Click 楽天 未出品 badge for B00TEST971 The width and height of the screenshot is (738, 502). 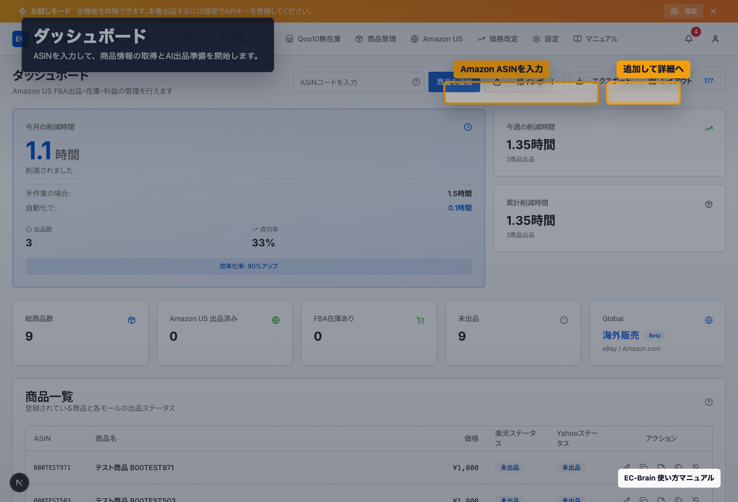(510, 468)
